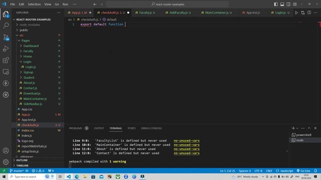This screenshot has width=321, height=180.
Task: Open the Search view in activity bar
Action: (6, 25)
